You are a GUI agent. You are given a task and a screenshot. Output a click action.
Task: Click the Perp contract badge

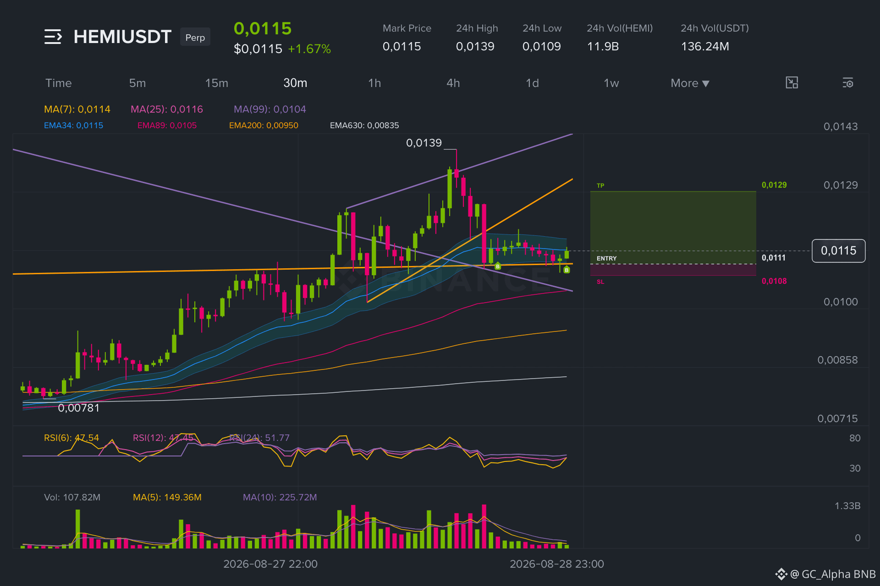click(195, 37)
